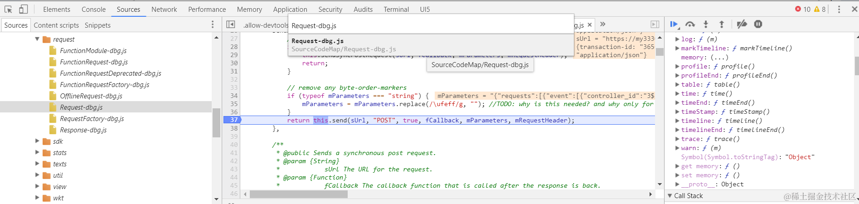Image resolution: width=859 pixels, height=204 pixels.
Task: Step into next function call
Action: click(x=706, y=24)
